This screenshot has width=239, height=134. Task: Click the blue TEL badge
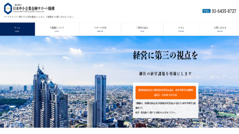[x=207, y=11]
